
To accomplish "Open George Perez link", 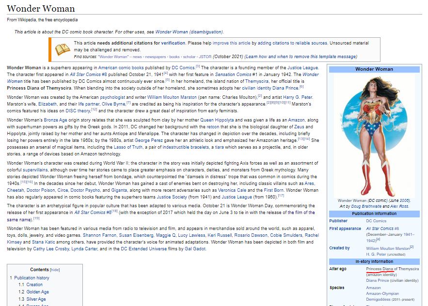I will tap(149, 140).
